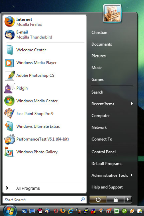Open Windows Photo Gallery
This screenshot has width=144, height=216.
[45, 152]
